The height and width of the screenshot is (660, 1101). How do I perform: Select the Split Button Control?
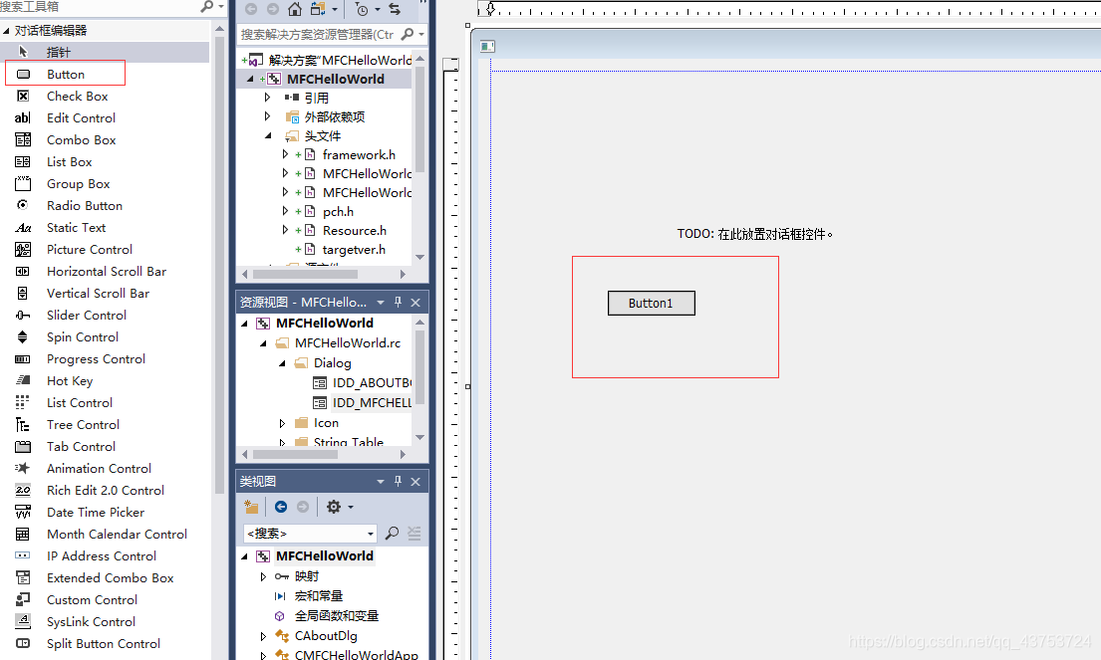coord(105,643)
